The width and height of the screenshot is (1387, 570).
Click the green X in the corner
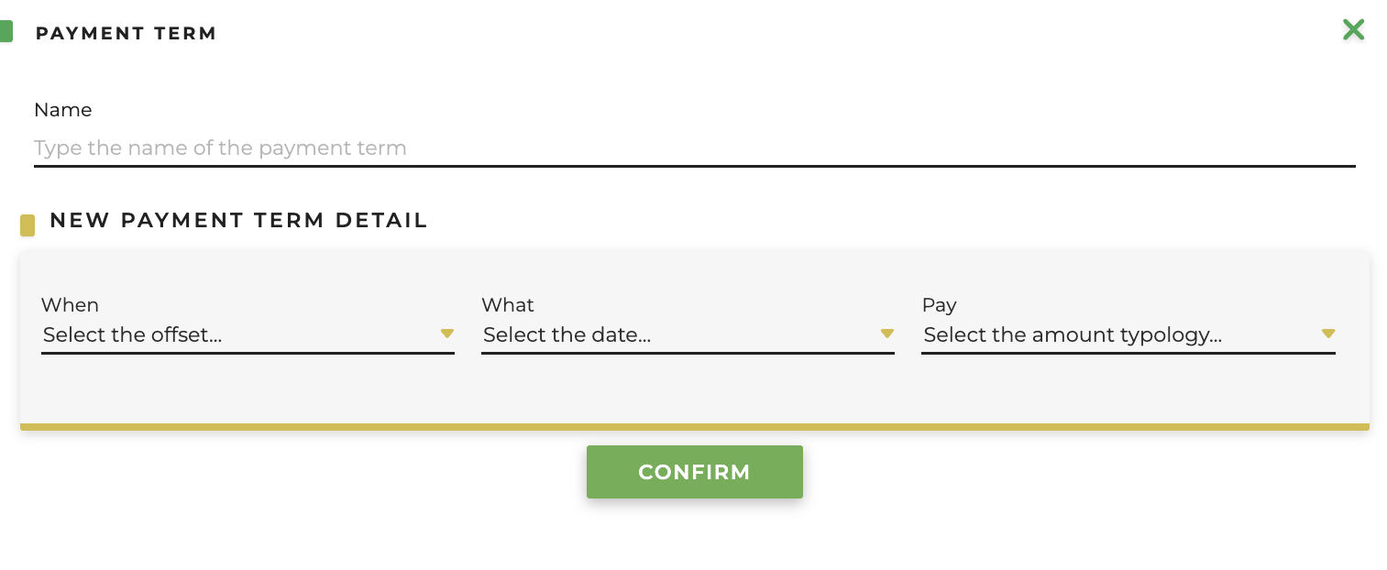(1354, 30)
